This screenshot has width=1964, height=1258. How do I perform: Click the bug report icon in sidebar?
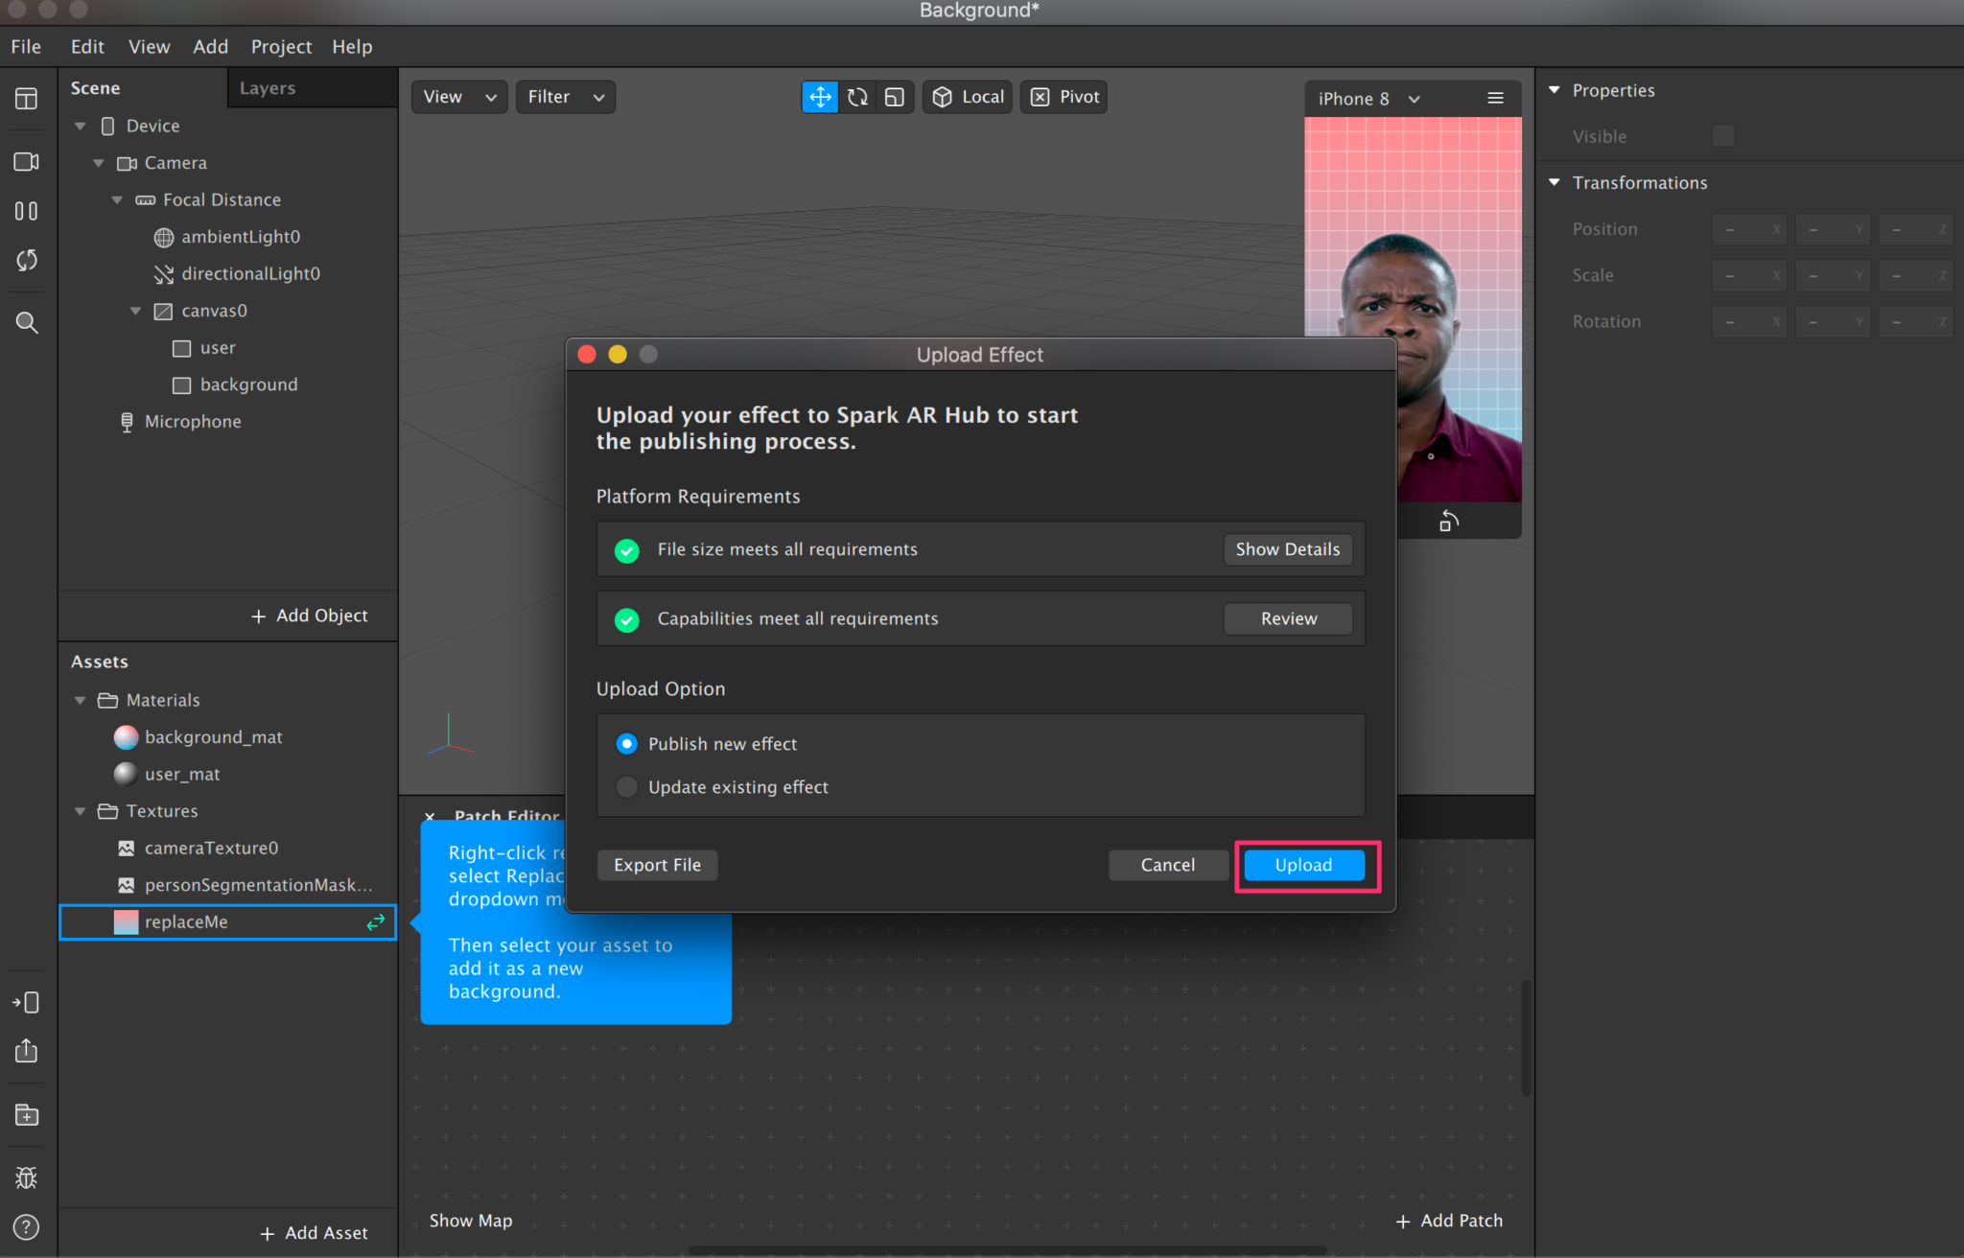point(27,1177)
